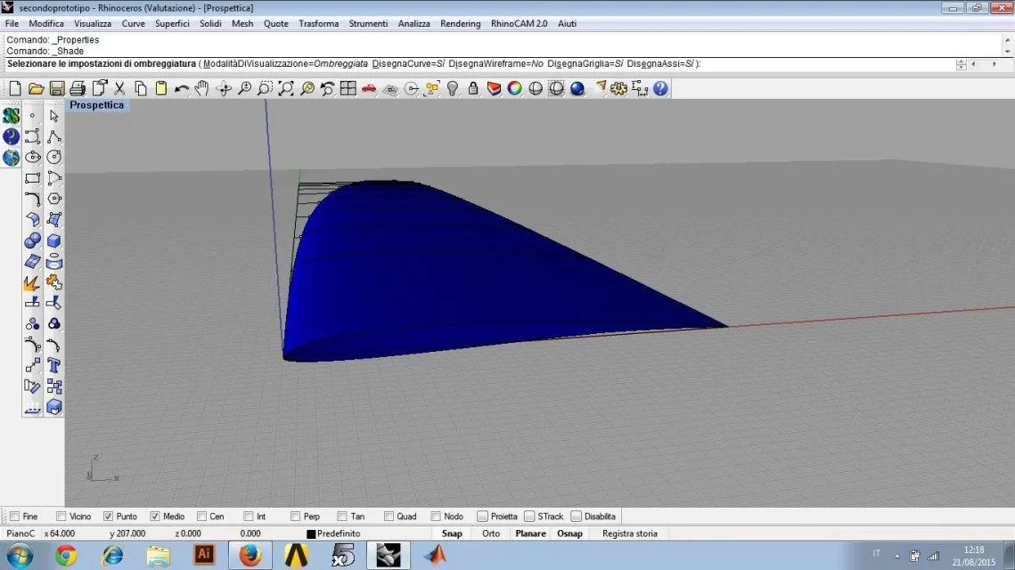Open the Curve menu
The height and width of the screenshot is (570, 1015).
click(134, 23)
